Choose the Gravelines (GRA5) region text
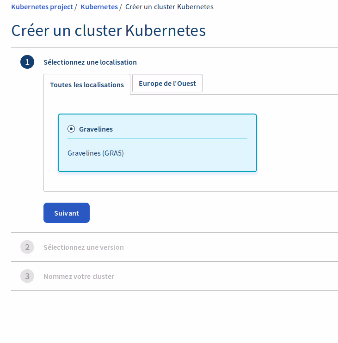The width and height of the screenshot is (338, 343). coord(96,153)
